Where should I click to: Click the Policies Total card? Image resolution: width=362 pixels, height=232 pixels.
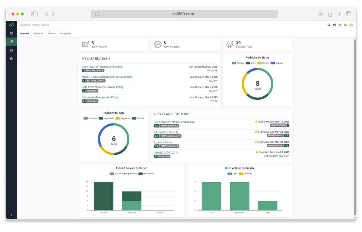click(x=257, y=45)
